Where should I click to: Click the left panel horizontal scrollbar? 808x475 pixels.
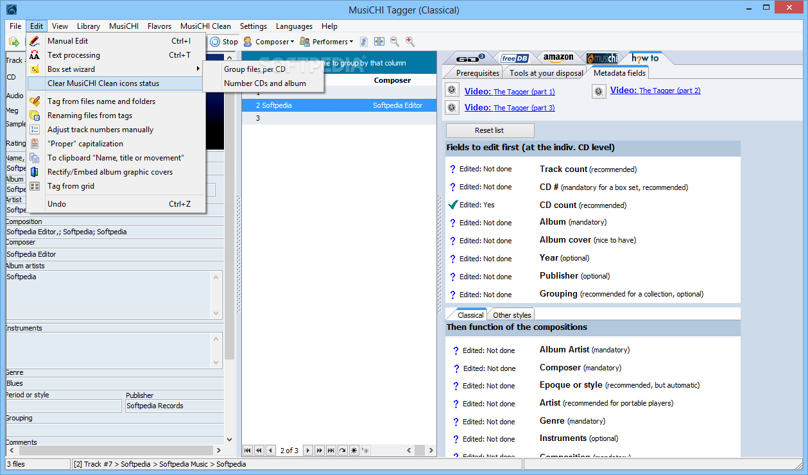click(x=114, y=451)
